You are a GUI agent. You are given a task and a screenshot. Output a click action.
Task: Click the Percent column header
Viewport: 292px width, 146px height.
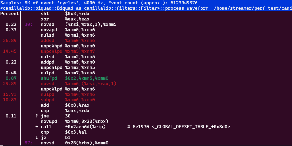point(10,13)
